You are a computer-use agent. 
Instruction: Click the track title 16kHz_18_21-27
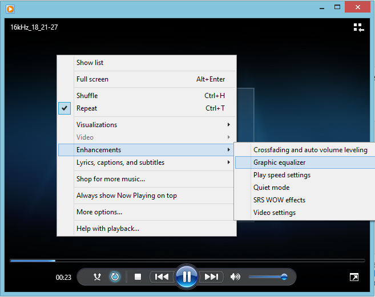(34, 27)
